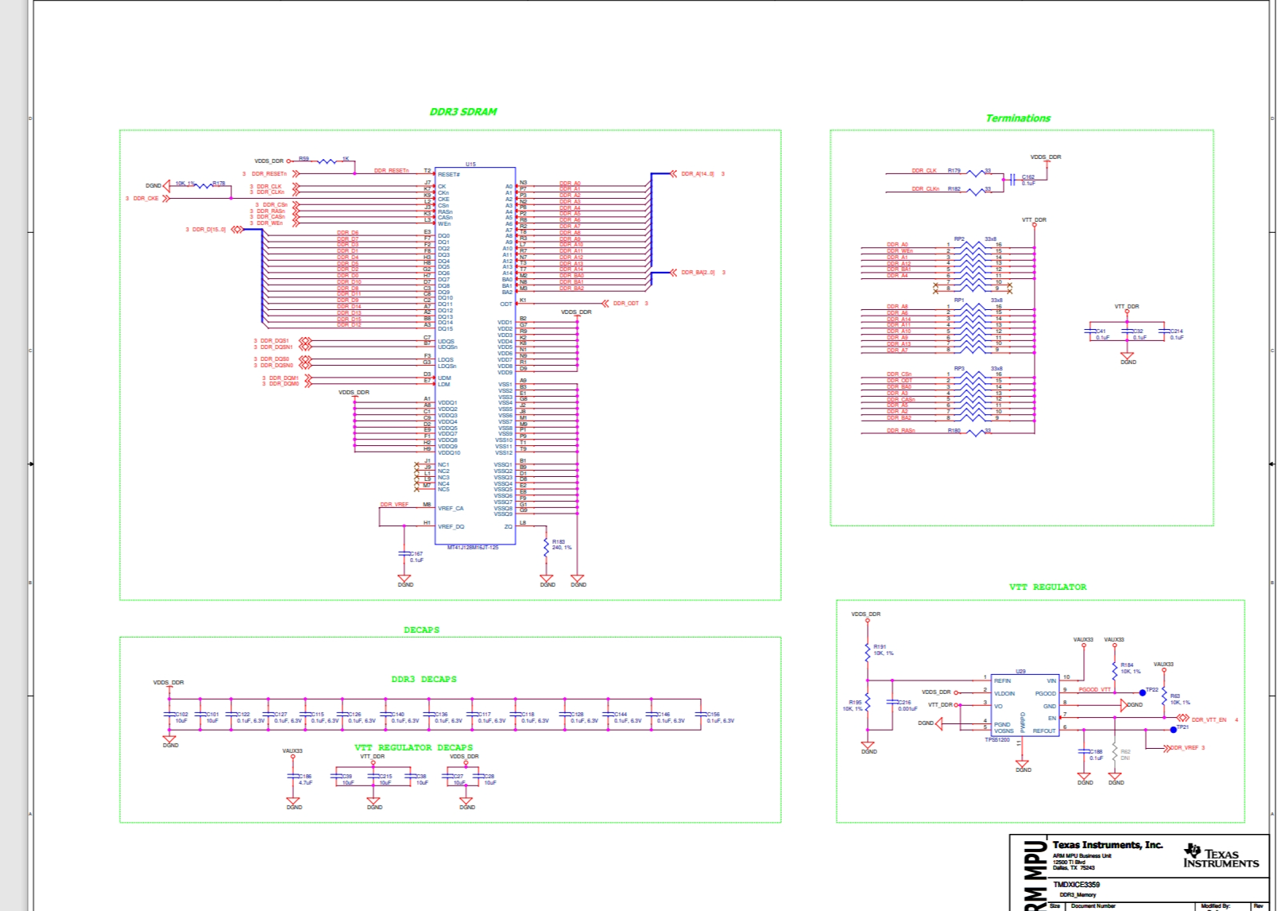
Task: Click the "DDR3 SDRAM" section title
Action: click(x=463, y=112)
